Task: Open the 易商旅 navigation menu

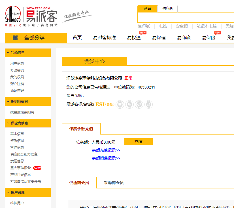Action: [x=183, y=37]
